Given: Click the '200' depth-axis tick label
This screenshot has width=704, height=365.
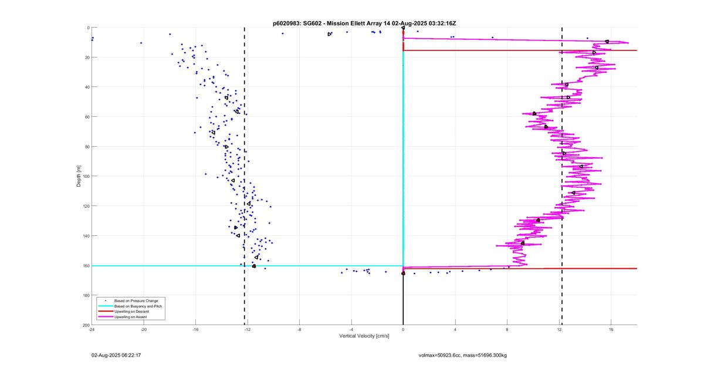Looking at the screenshot, I should [x=86, y=325].
